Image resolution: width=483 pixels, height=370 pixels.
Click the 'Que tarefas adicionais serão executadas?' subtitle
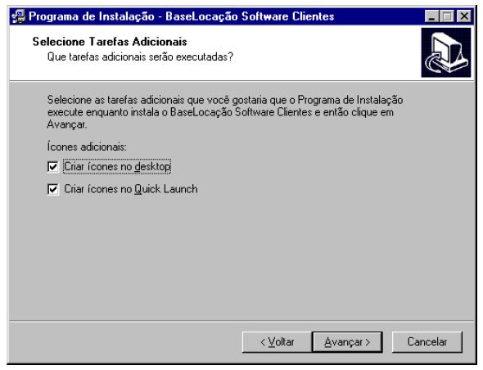point(140,57)
